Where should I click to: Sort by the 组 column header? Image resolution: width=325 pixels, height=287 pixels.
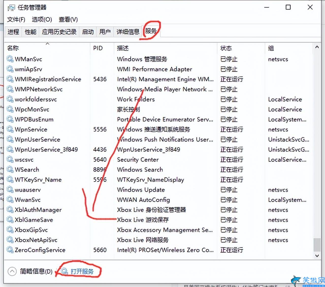pos(289,48)
